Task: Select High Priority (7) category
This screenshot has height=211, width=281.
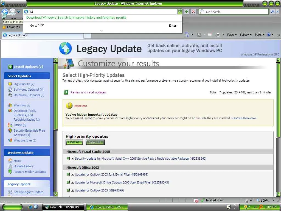Action: [24, 84]
